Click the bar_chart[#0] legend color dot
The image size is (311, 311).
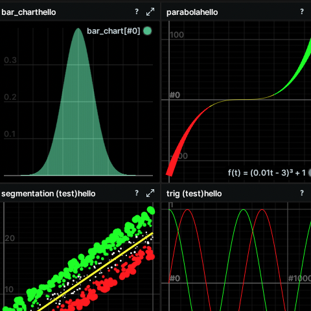pyautogui.click(x=148, y=31)
